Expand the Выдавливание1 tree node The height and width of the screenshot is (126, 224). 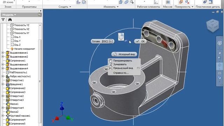(3, 53)
